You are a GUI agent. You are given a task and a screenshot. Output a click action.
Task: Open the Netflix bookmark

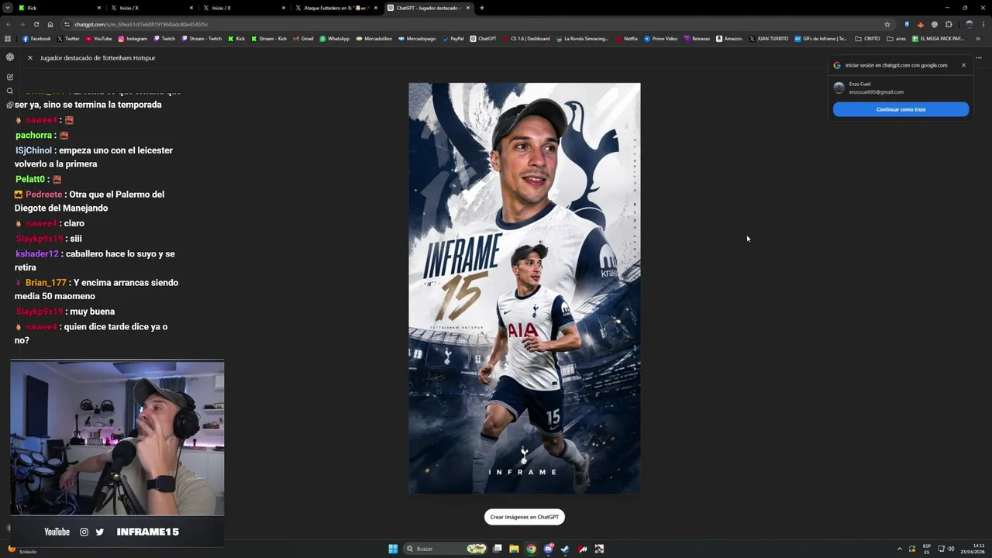627,39
